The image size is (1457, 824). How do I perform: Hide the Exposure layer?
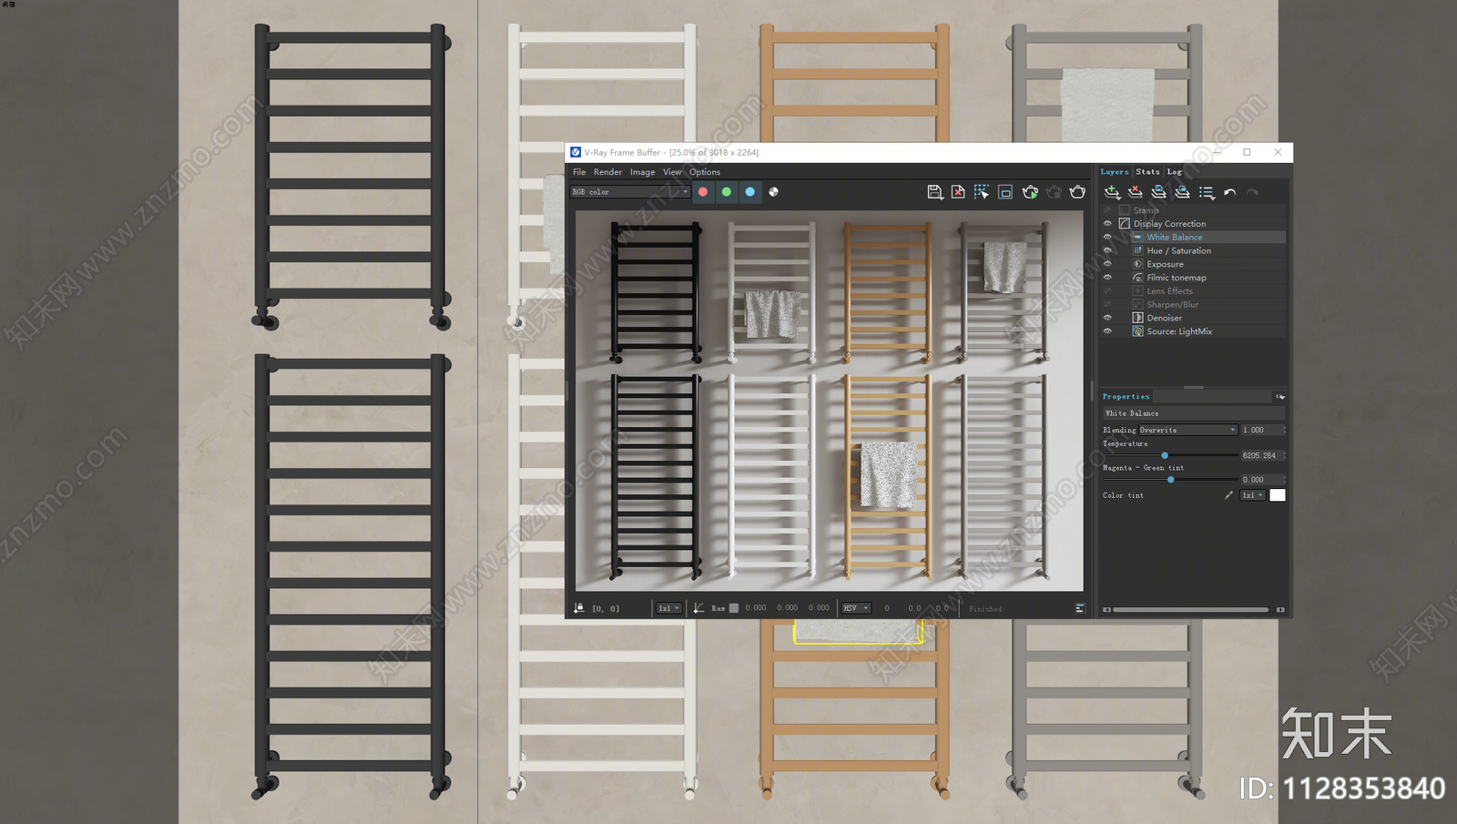1107,264
